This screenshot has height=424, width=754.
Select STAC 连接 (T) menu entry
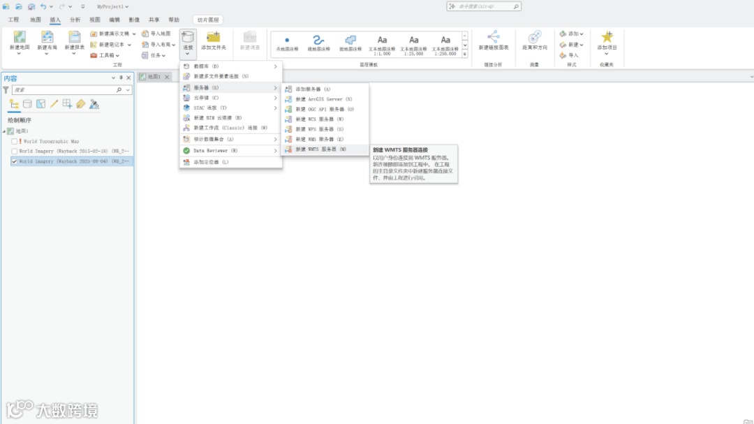(x=231, y=108)
